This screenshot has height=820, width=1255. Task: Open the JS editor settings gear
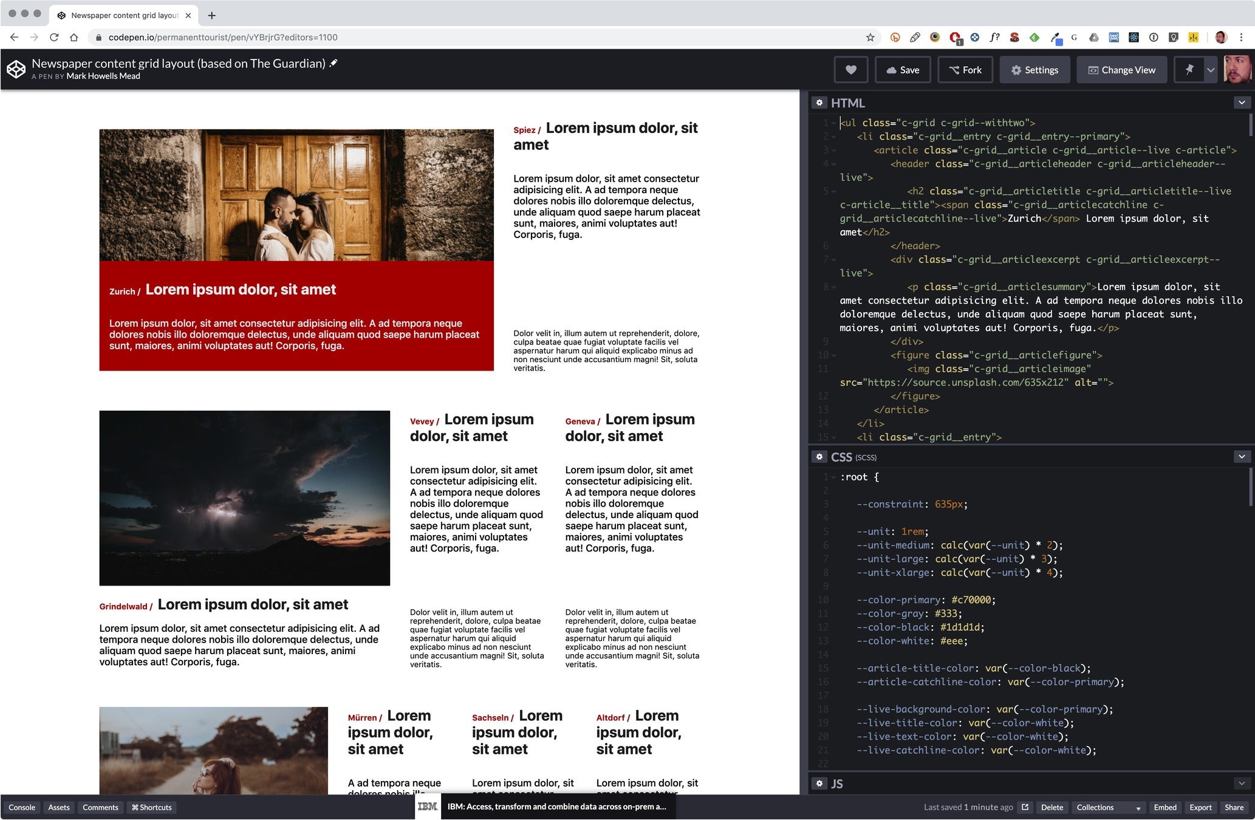pyautogui.click(x=819, y=784)
